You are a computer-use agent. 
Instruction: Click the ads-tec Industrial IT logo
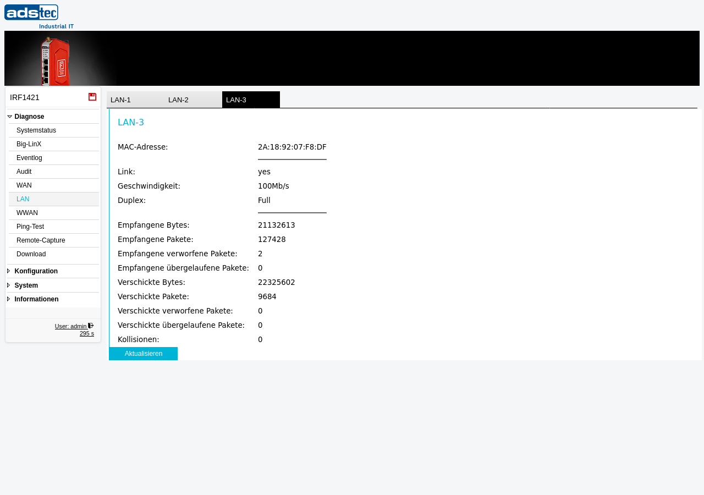pos(39,16)
